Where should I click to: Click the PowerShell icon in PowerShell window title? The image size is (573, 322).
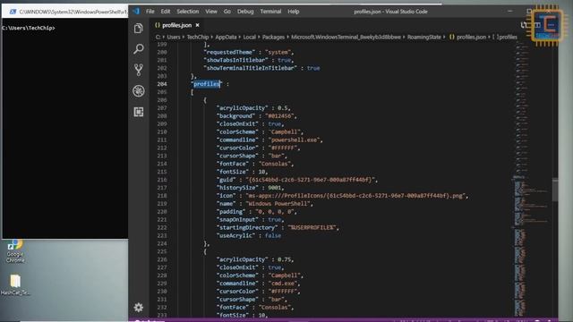13,12
